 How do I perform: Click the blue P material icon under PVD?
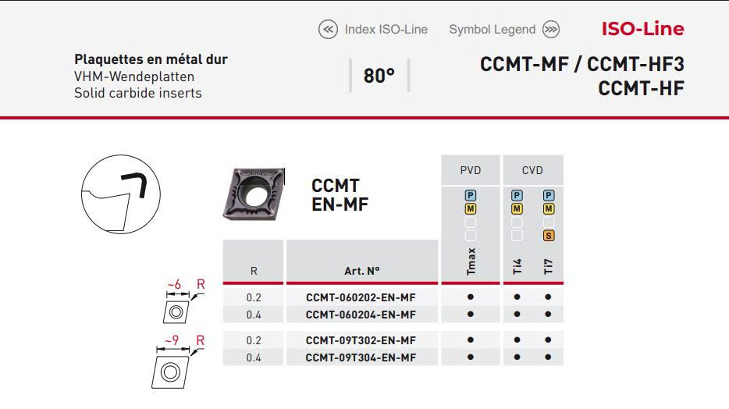[x=470, y=196]
